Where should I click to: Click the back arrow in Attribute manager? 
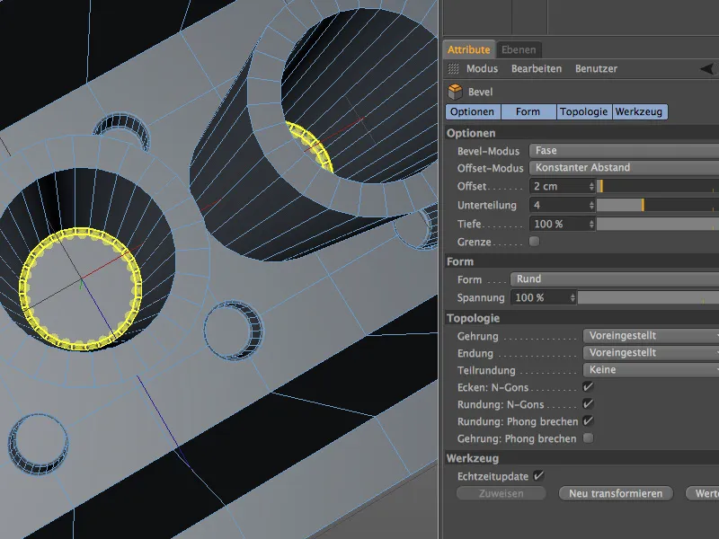coord(708,69)
